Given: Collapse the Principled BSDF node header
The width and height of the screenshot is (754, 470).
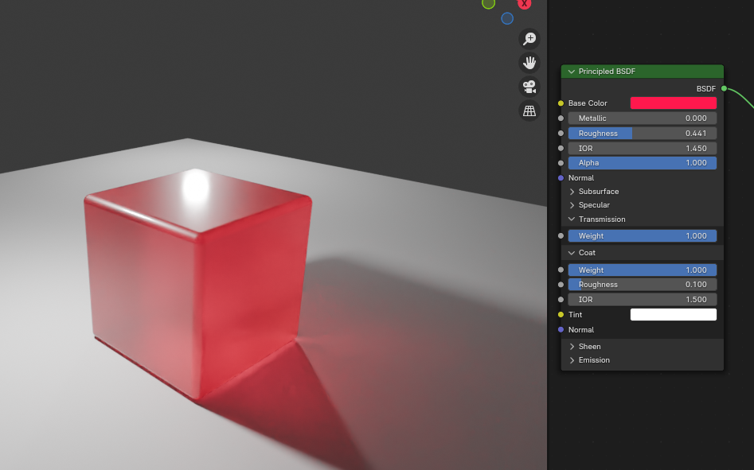Looking at the screenshot, I should tap(571, 72).
